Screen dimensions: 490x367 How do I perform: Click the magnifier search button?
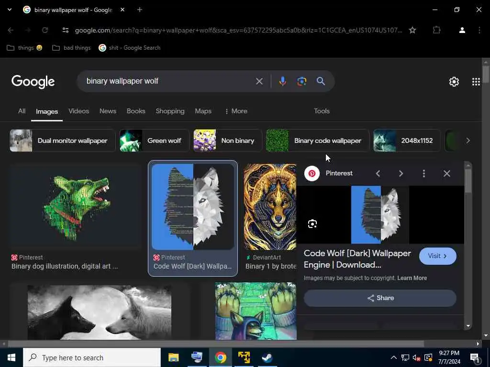[x=321, y=81]
